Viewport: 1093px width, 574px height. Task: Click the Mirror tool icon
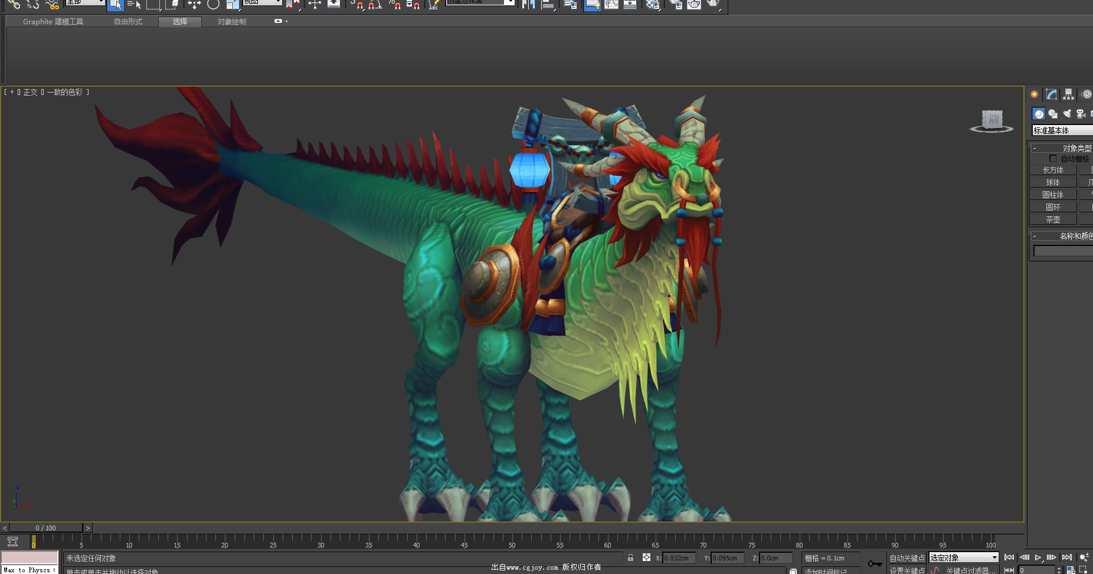pos(528,4)
